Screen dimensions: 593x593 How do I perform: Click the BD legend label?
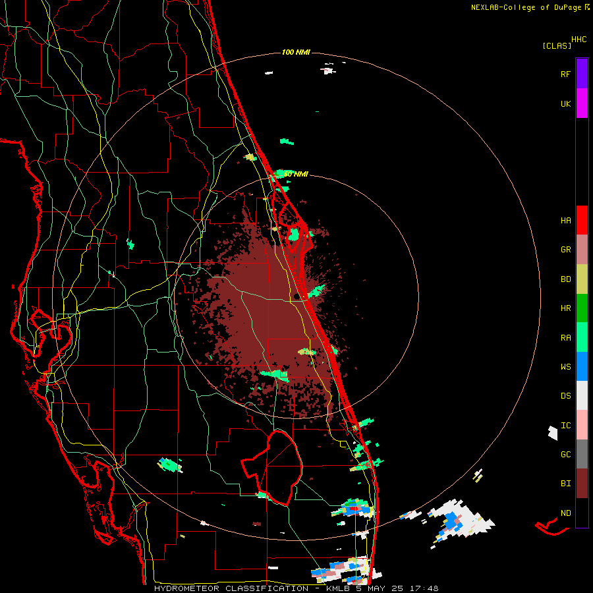pos(565,279)
